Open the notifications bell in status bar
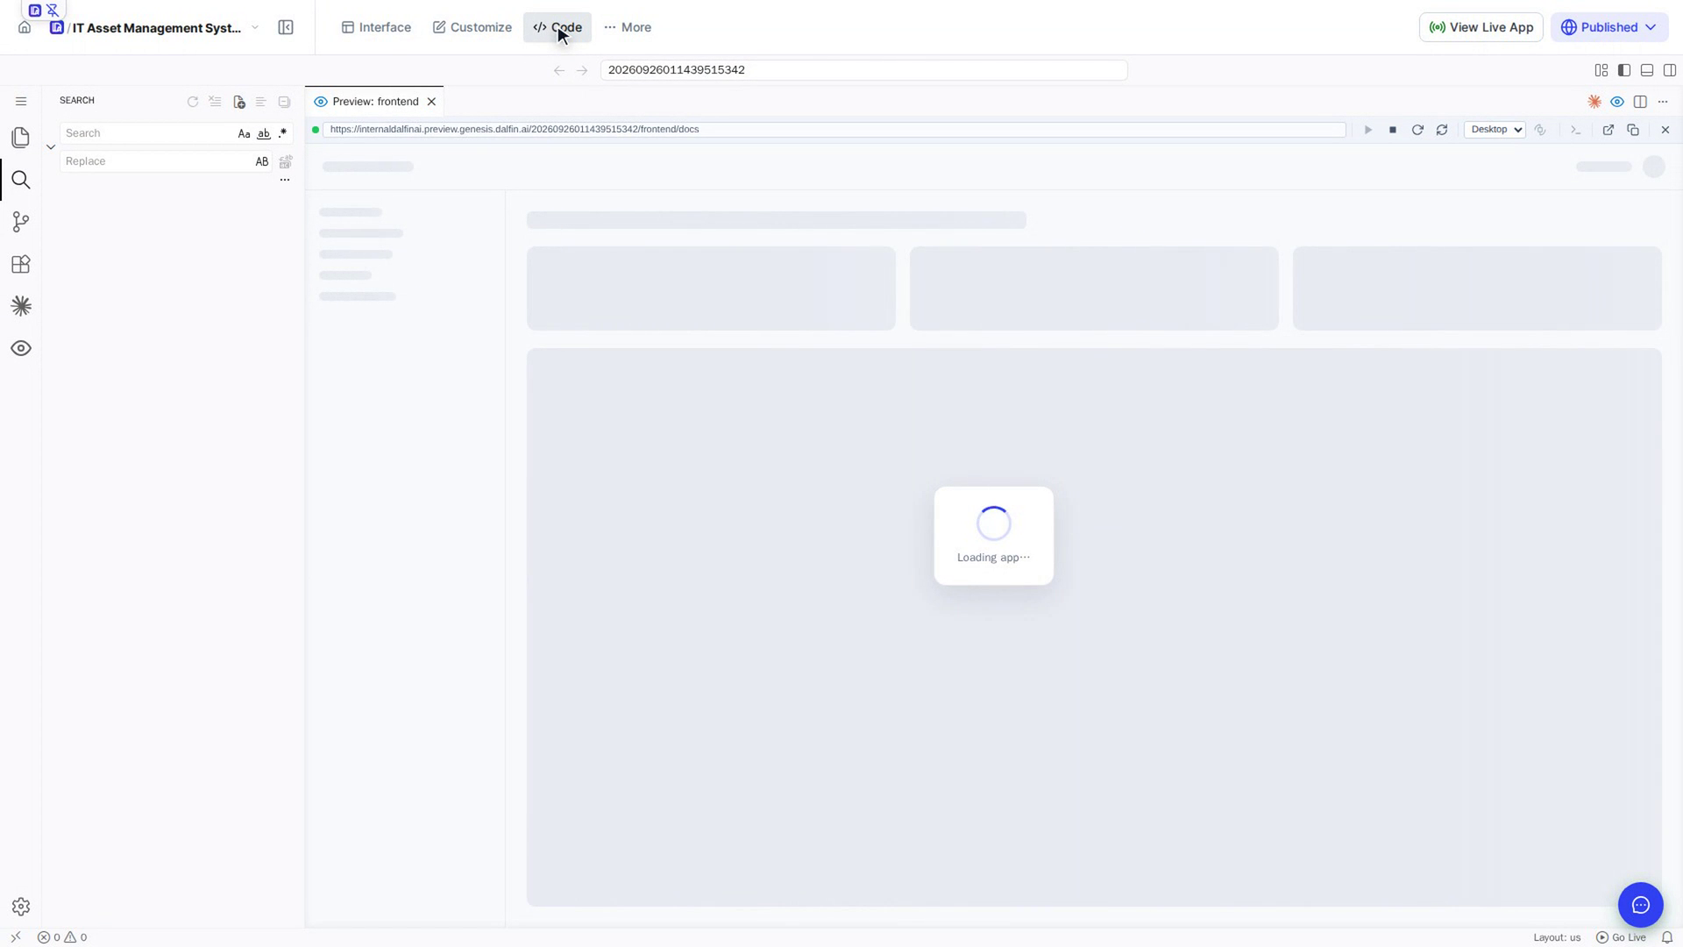 [1667, 937]
